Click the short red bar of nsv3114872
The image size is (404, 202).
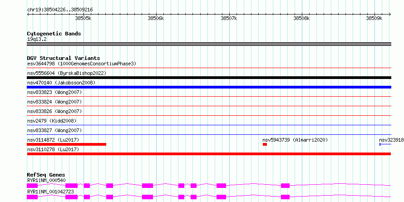coord(66,144)
